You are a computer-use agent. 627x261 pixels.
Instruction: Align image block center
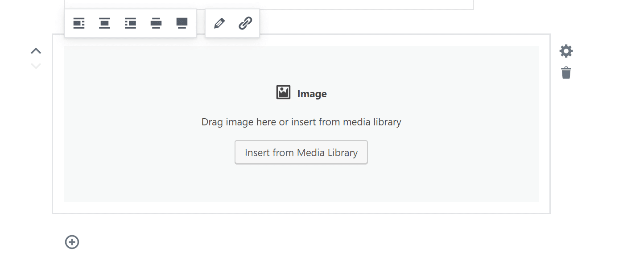point(104,23)
